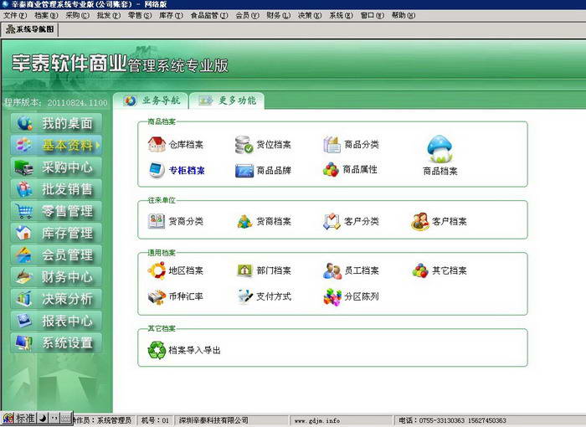Open 地区档案 orange circle icon
The width and height of the screenshot is (586, 427).
(157, 270)
